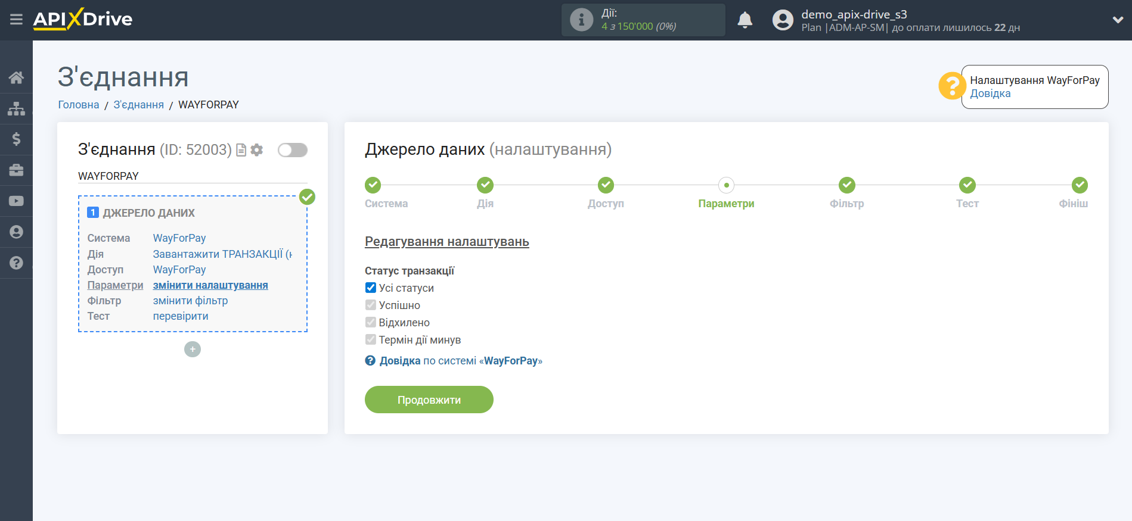Open billing dollar icon in sidebar

pyautogui.click(x=16, y=139)
